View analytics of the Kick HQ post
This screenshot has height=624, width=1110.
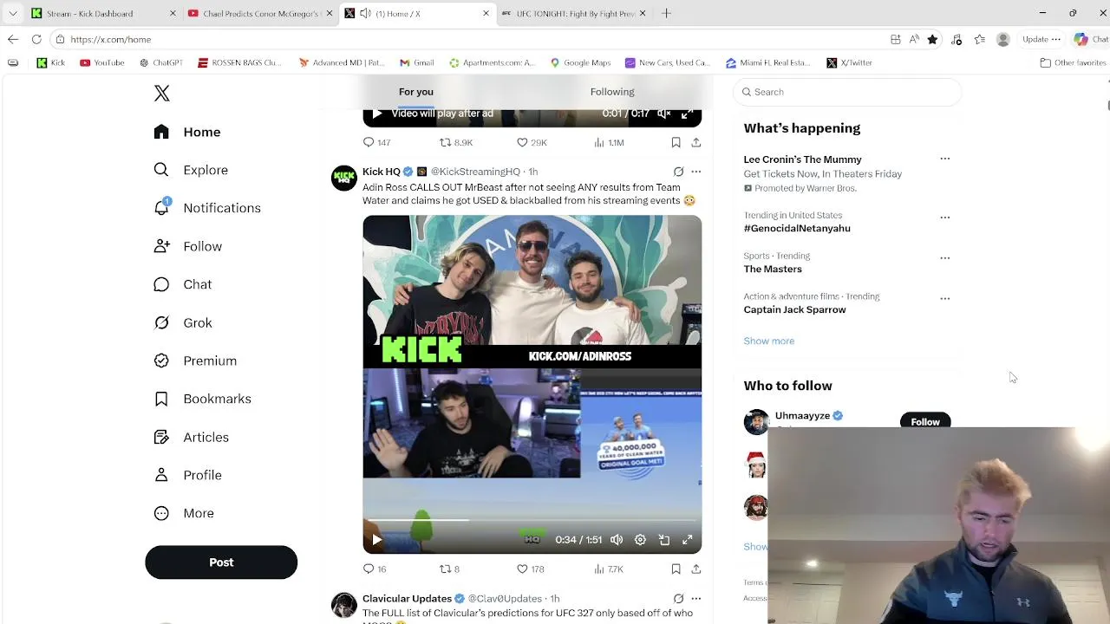click(608, 569)
